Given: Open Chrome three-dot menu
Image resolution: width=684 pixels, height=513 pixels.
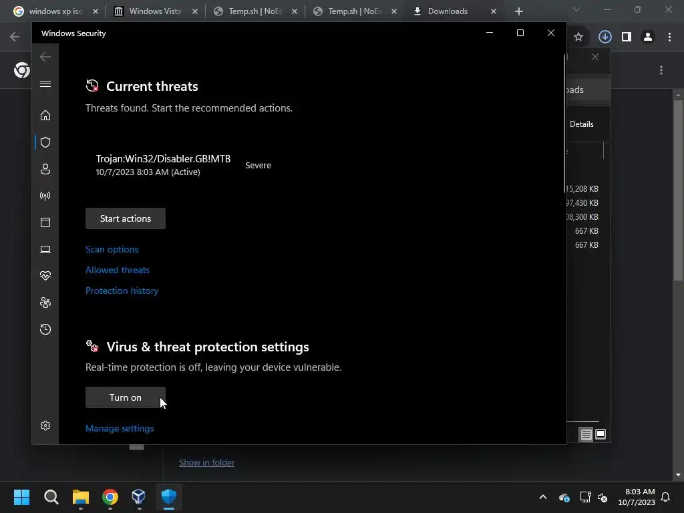Looking at the screenshot, I should (x=669, y=37).
